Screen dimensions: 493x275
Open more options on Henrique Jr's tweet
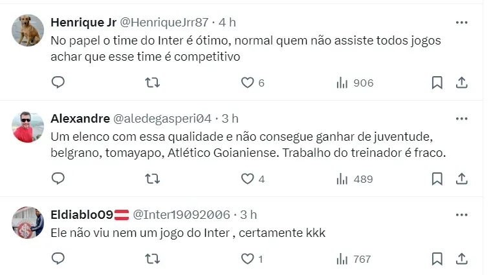[x=461, y=23]
